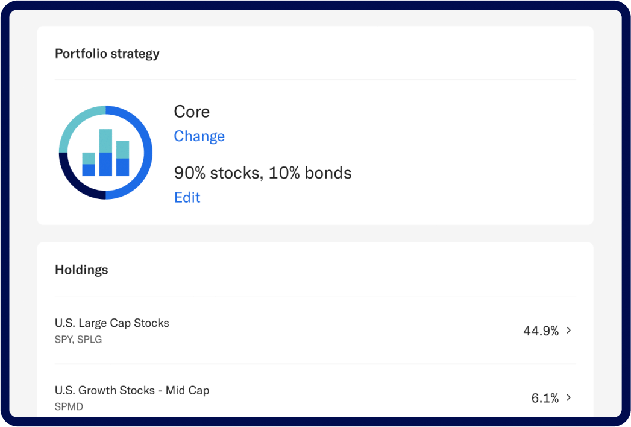Image resolution: width=631 pixels, height=427 pixels.
Task: Select the Holdings section header
Action: point(81,270)
